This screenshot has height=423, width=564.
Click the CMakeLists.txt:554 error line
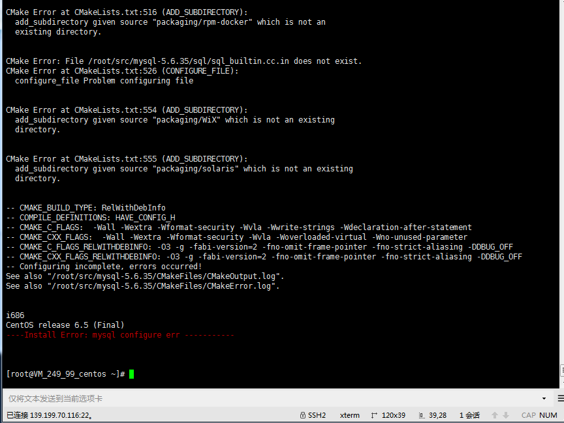click(x=127, y=110)
